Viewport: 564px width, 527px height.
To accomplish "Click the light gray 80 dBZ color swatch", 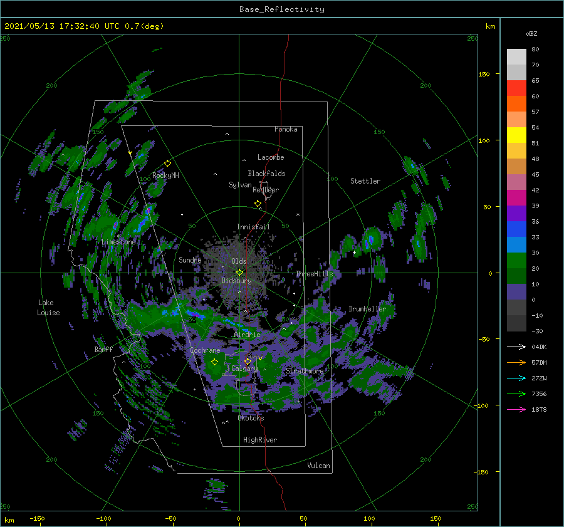I will coord(516,57).
